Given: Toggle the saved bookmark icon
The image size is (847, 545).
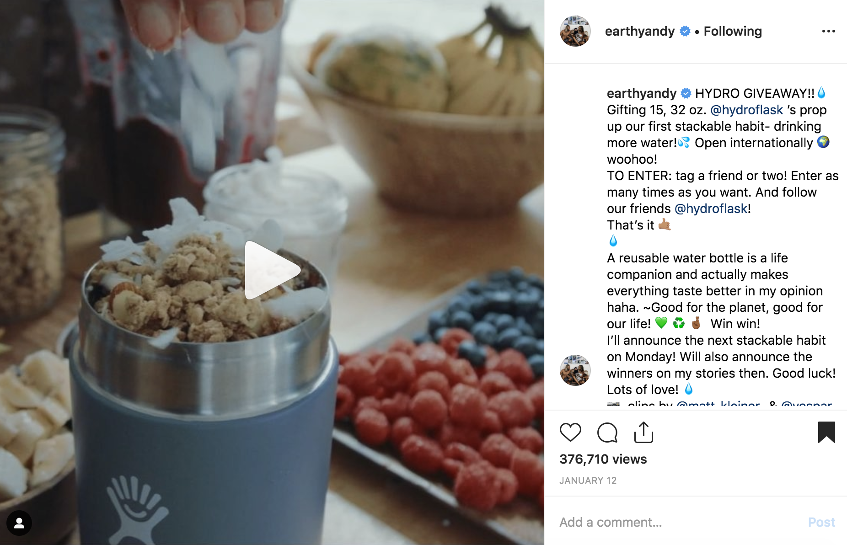Looking at the screenshot, I should 826,433.
